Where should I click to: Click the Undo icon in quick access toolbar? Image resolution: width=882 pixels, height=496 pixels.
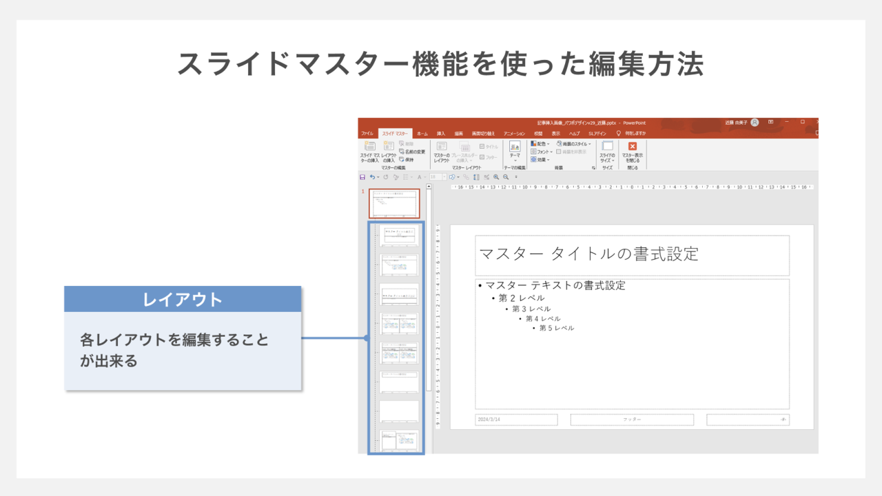click(x=372, y=177)
